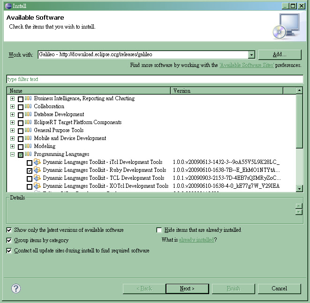Viewport: 310px width, 303px height.
Task: Click the software list scrollbar thumb
Action: (x=299, y=121)
